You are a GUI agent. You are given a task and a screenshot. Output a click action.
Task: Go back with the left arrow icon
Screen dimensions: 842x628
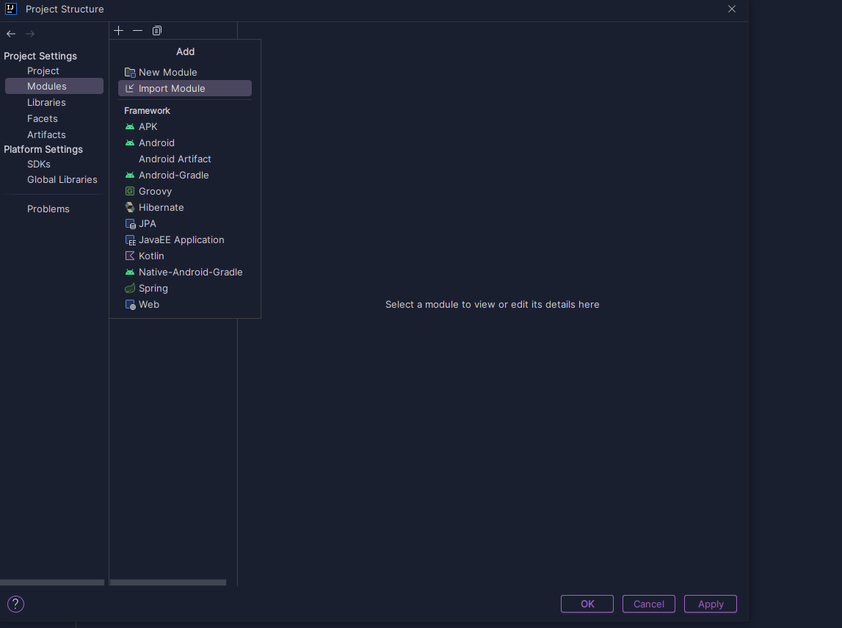click(11, 34)
